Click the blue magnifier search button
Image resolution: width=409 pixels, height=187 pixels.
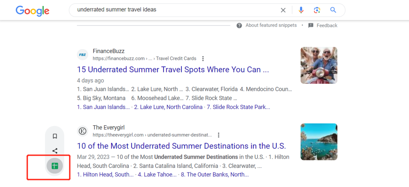click(x=333, y=10)
